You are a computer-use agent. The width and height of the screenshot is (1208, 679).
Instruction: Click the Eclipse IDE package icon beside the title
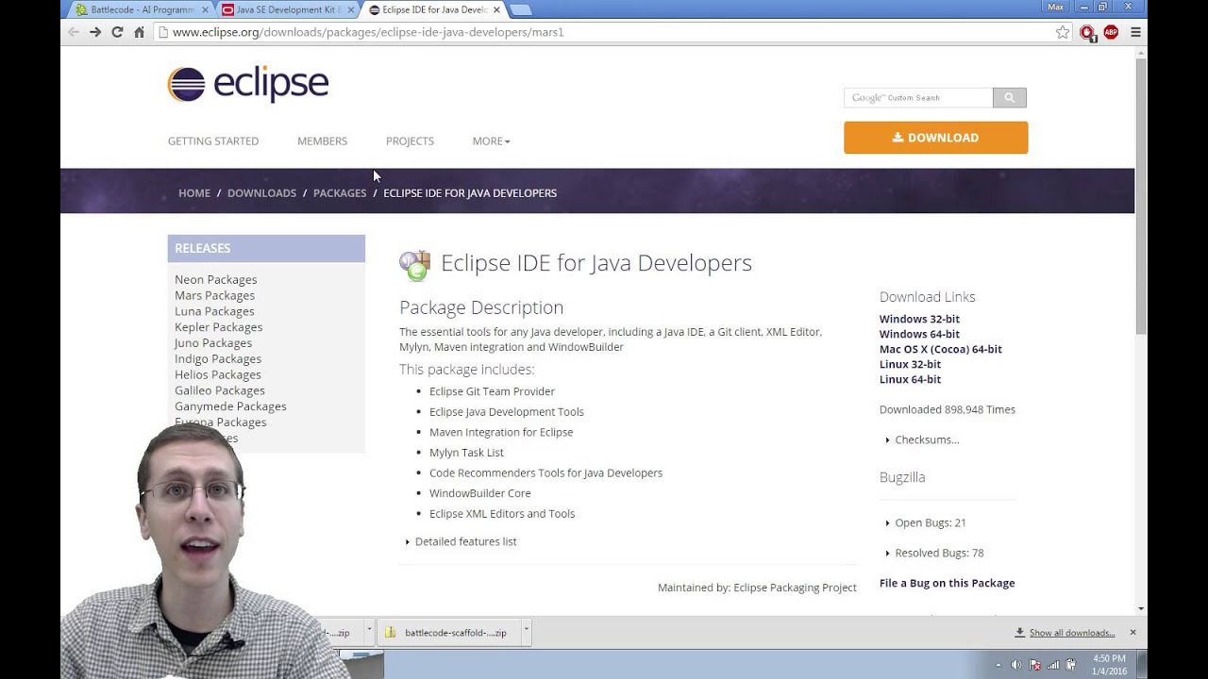coord(414,265)
